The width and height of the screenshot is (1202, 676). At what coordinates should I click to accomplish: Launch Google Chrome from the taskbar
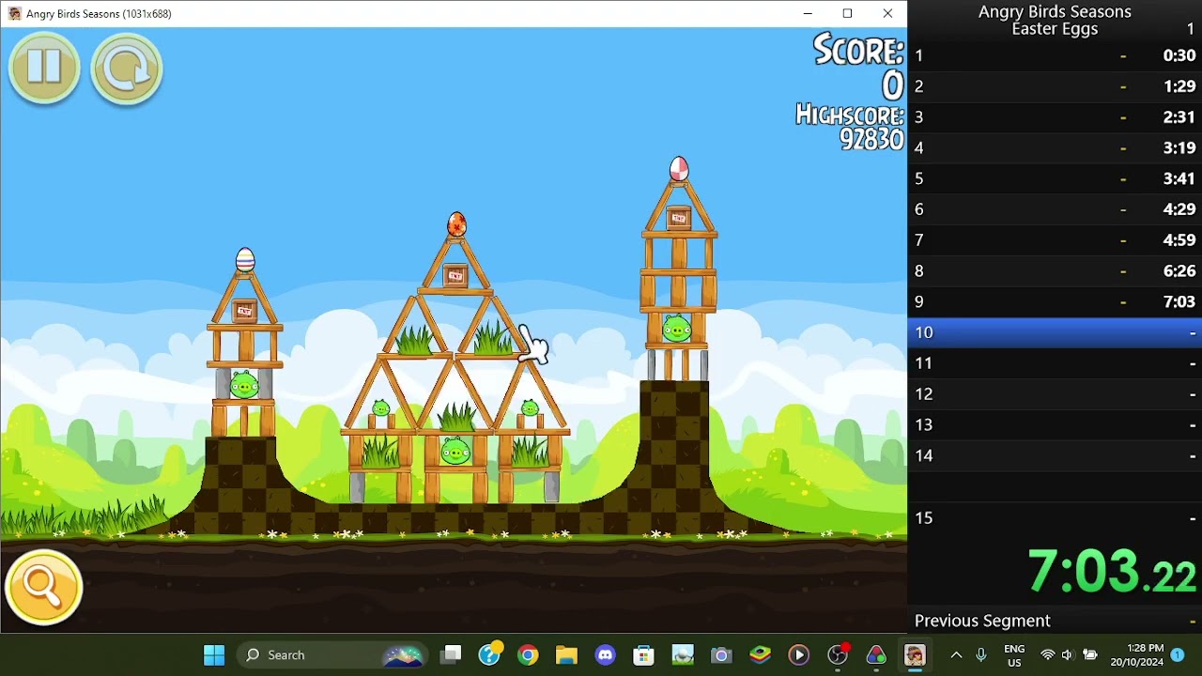(528, 655)
